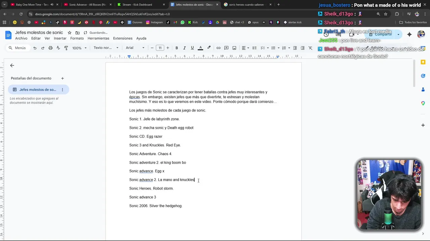Screen dimensions: 430x241
Task: Open Google Keep in the side panel
Action: (x=423, y=62)
